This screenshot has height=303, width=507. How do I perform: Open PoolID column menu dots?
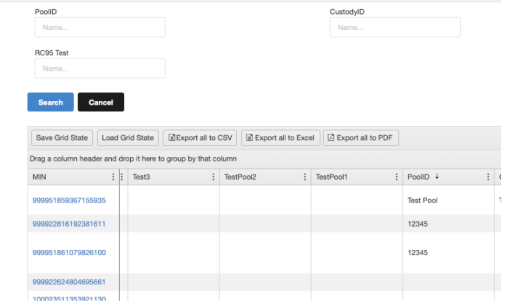488,177
